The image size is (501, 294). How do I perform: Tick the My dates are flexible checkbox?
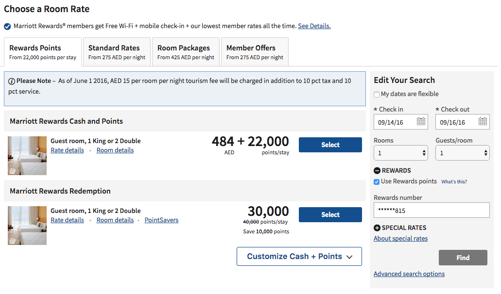coord(377,95)
